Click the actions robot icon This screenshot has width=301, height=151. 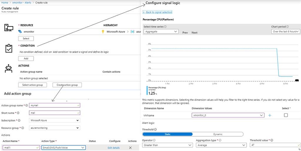point(9,68)
